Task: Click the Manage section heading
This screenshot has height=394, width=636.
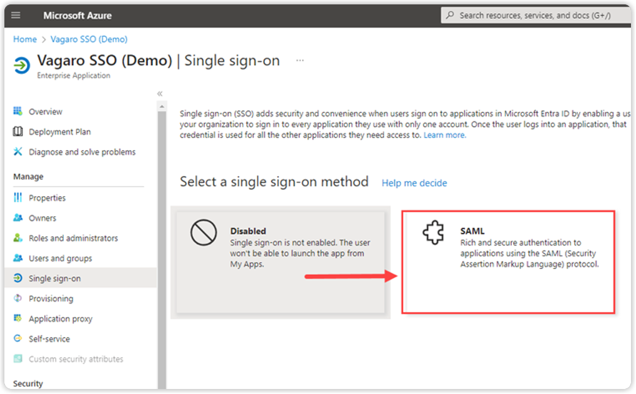Action: coord(28,177)
